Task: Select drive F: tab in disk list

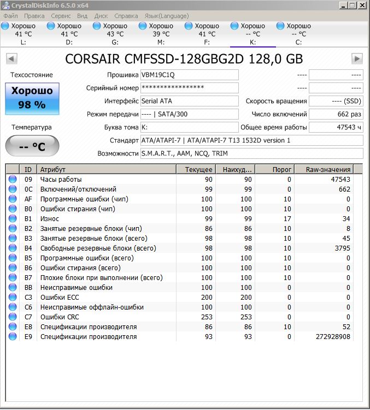Action: click(207, 34)
